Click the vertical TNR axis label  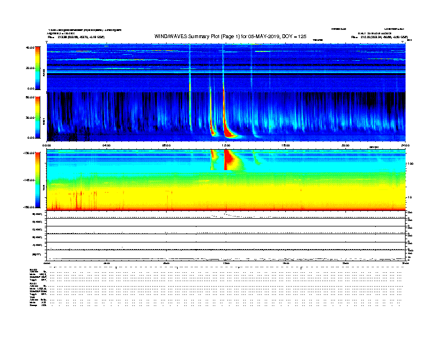point(44,188)
